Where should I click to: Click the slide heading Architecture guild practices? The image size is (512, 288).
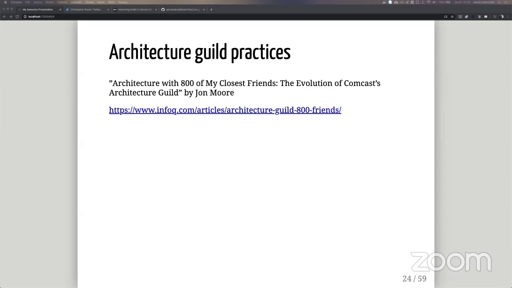(x=200, y=52)
